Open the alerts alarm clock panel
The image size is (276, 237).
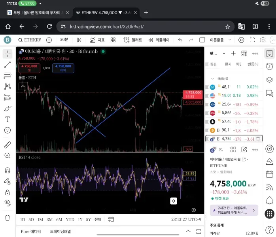coord(270,66)
